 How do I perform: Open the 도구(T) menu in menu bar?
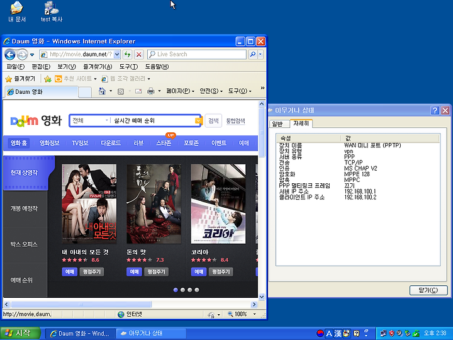click(128, 67)
